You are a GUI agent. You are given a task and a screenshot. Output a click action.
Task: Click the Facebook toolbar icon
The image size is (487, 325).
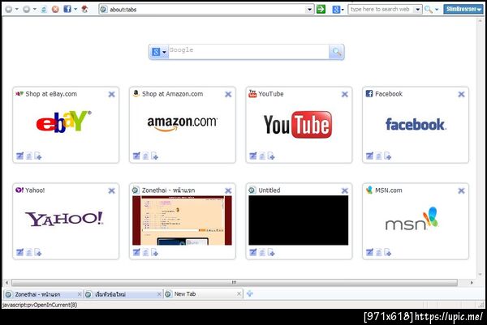click(67, 9)
